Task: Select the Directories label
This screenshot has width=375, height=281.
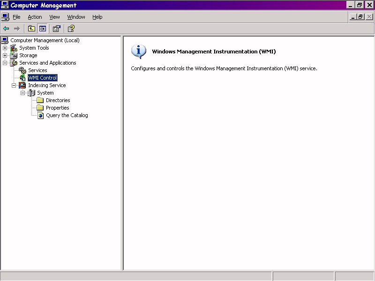Action: tap(58, 100)
